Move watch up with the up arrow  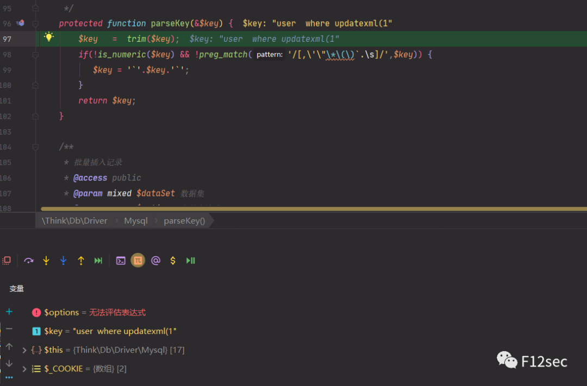click(x=9, y=346)
